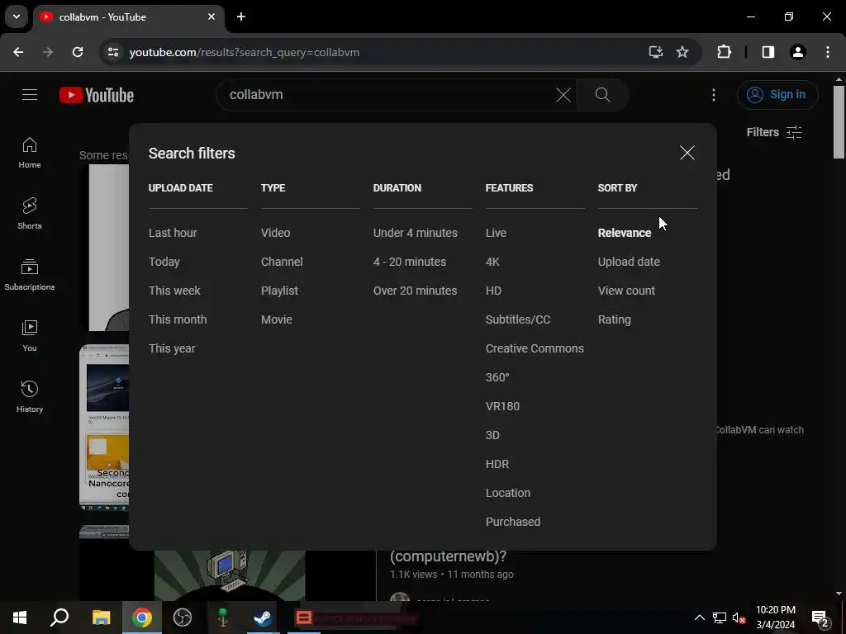Click the Sign in button
Image resolution: width=846 pixels, height=634 pixels.
click(777, 95)
